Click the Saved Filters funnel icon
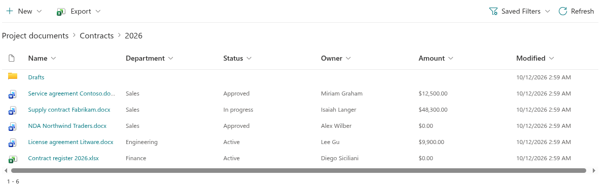The width and height of the screenshot is (606, 188). tap(493, 12)
